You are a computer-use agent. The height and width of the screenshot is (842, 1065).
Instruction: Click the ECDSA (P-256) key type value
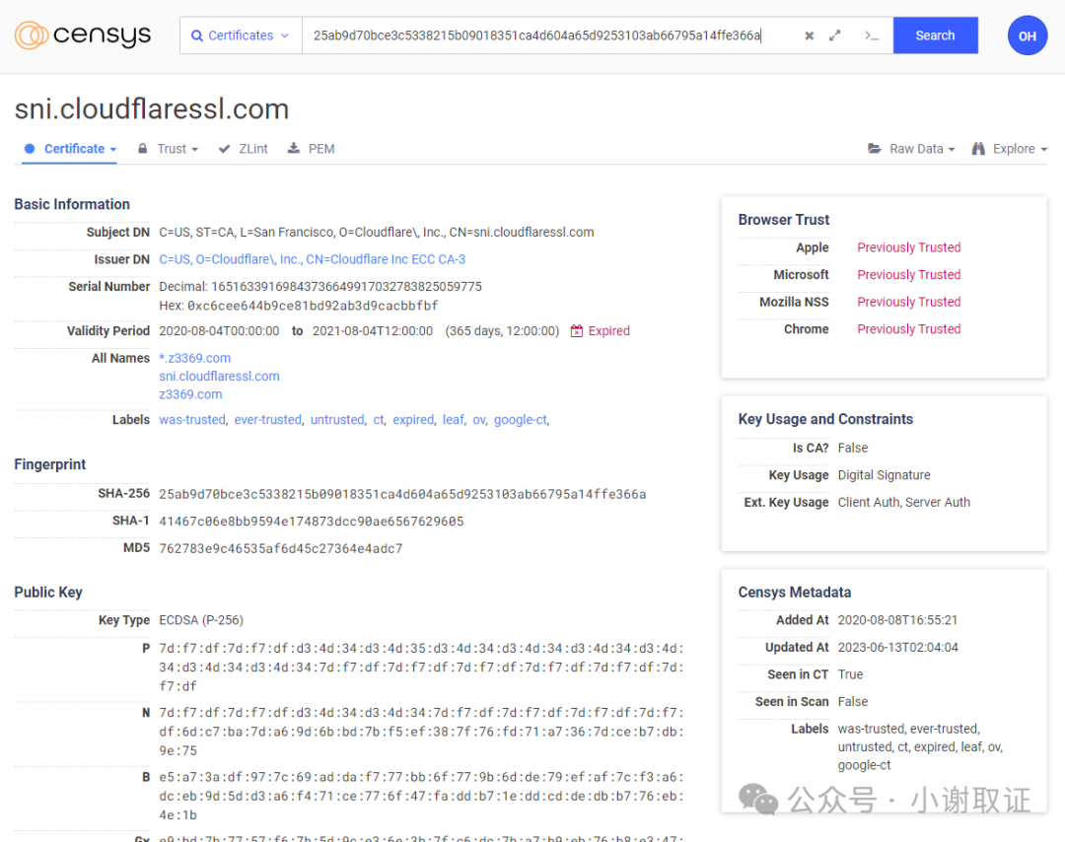[201, 620]
